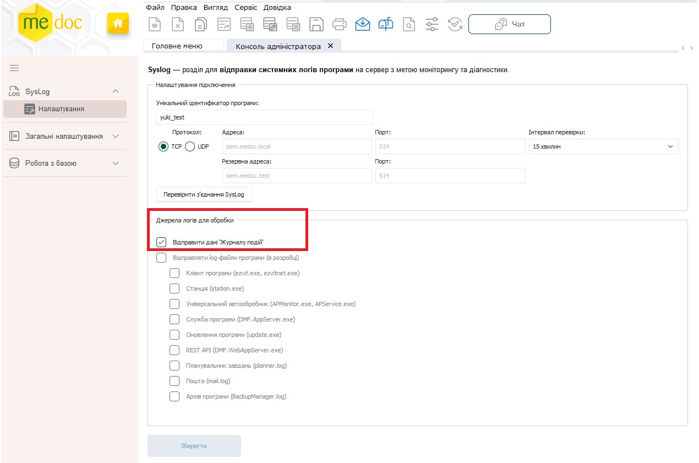Click the printer icon in toolbar
The height and width of the screenshot is (463, 699).
[x=339, y=24]
